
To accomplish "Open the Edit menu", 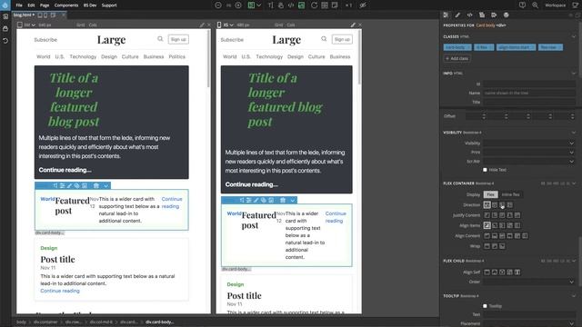I will click(31, 5).
